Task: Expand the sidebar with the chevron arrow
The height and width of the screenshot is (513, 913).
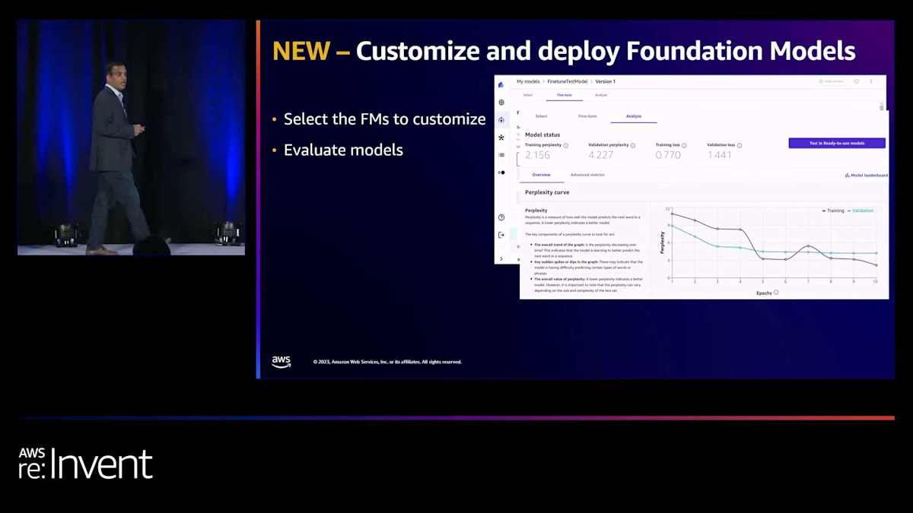Action: (501, 258)
